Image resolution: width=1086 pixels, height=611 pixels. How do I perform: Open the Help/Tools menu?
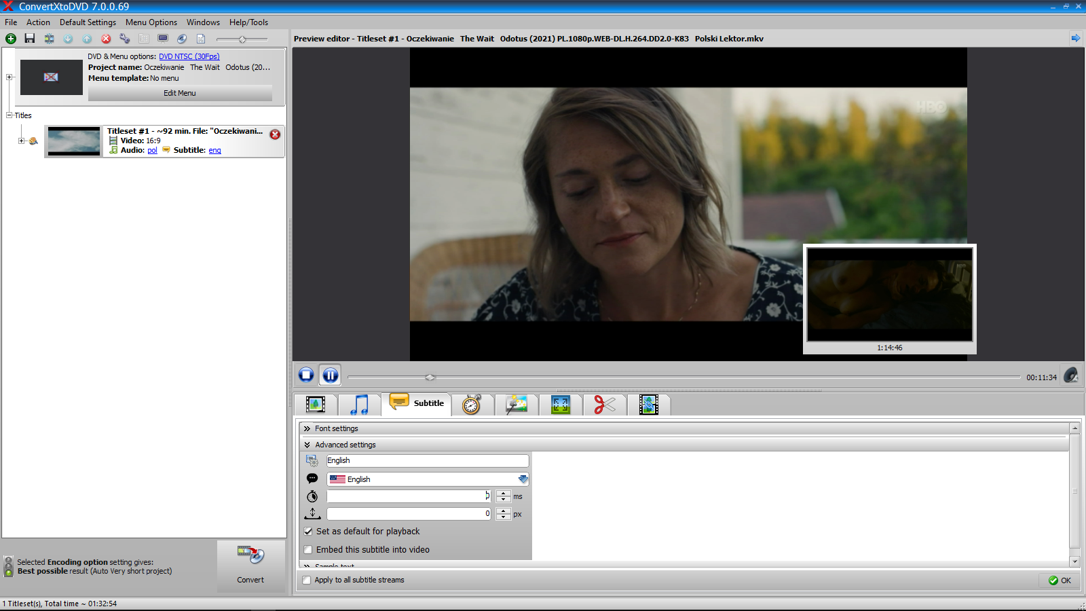[x=248, y=22]
